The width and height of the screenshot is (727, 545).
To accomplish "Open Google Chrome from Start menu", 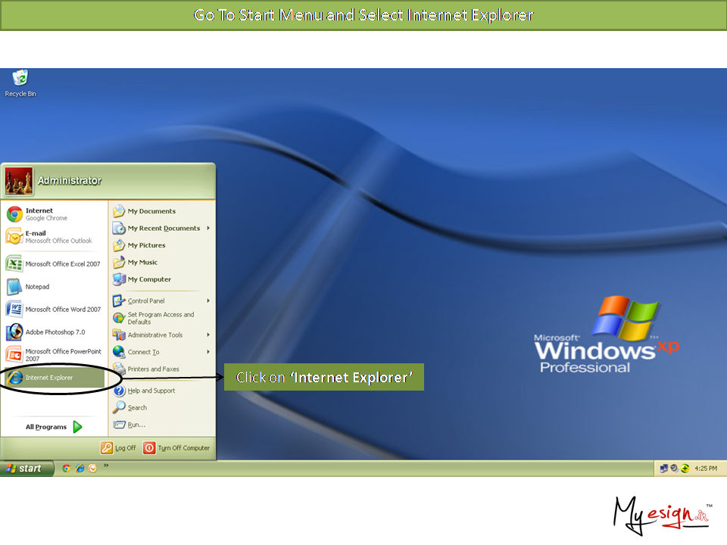I will 45,214.
